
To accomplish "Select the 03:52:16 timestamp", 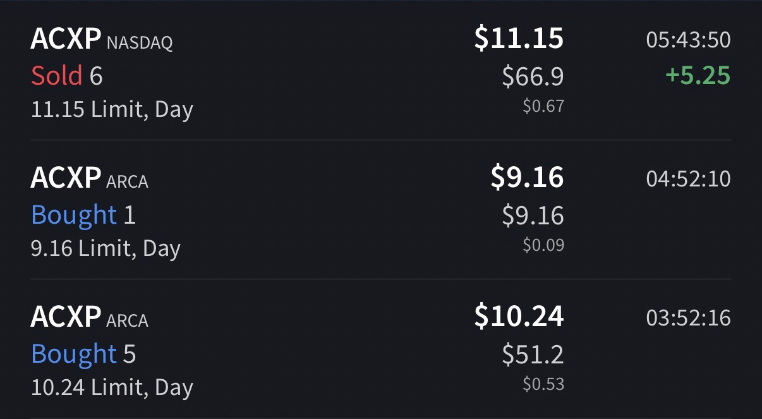I will coord(688,318).
